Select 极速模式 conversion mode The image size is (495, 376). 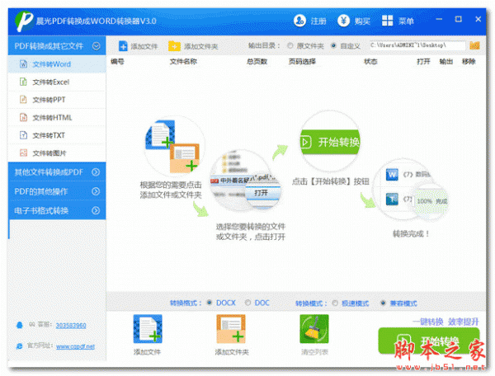pyautogui.click(x=335, y=303)
